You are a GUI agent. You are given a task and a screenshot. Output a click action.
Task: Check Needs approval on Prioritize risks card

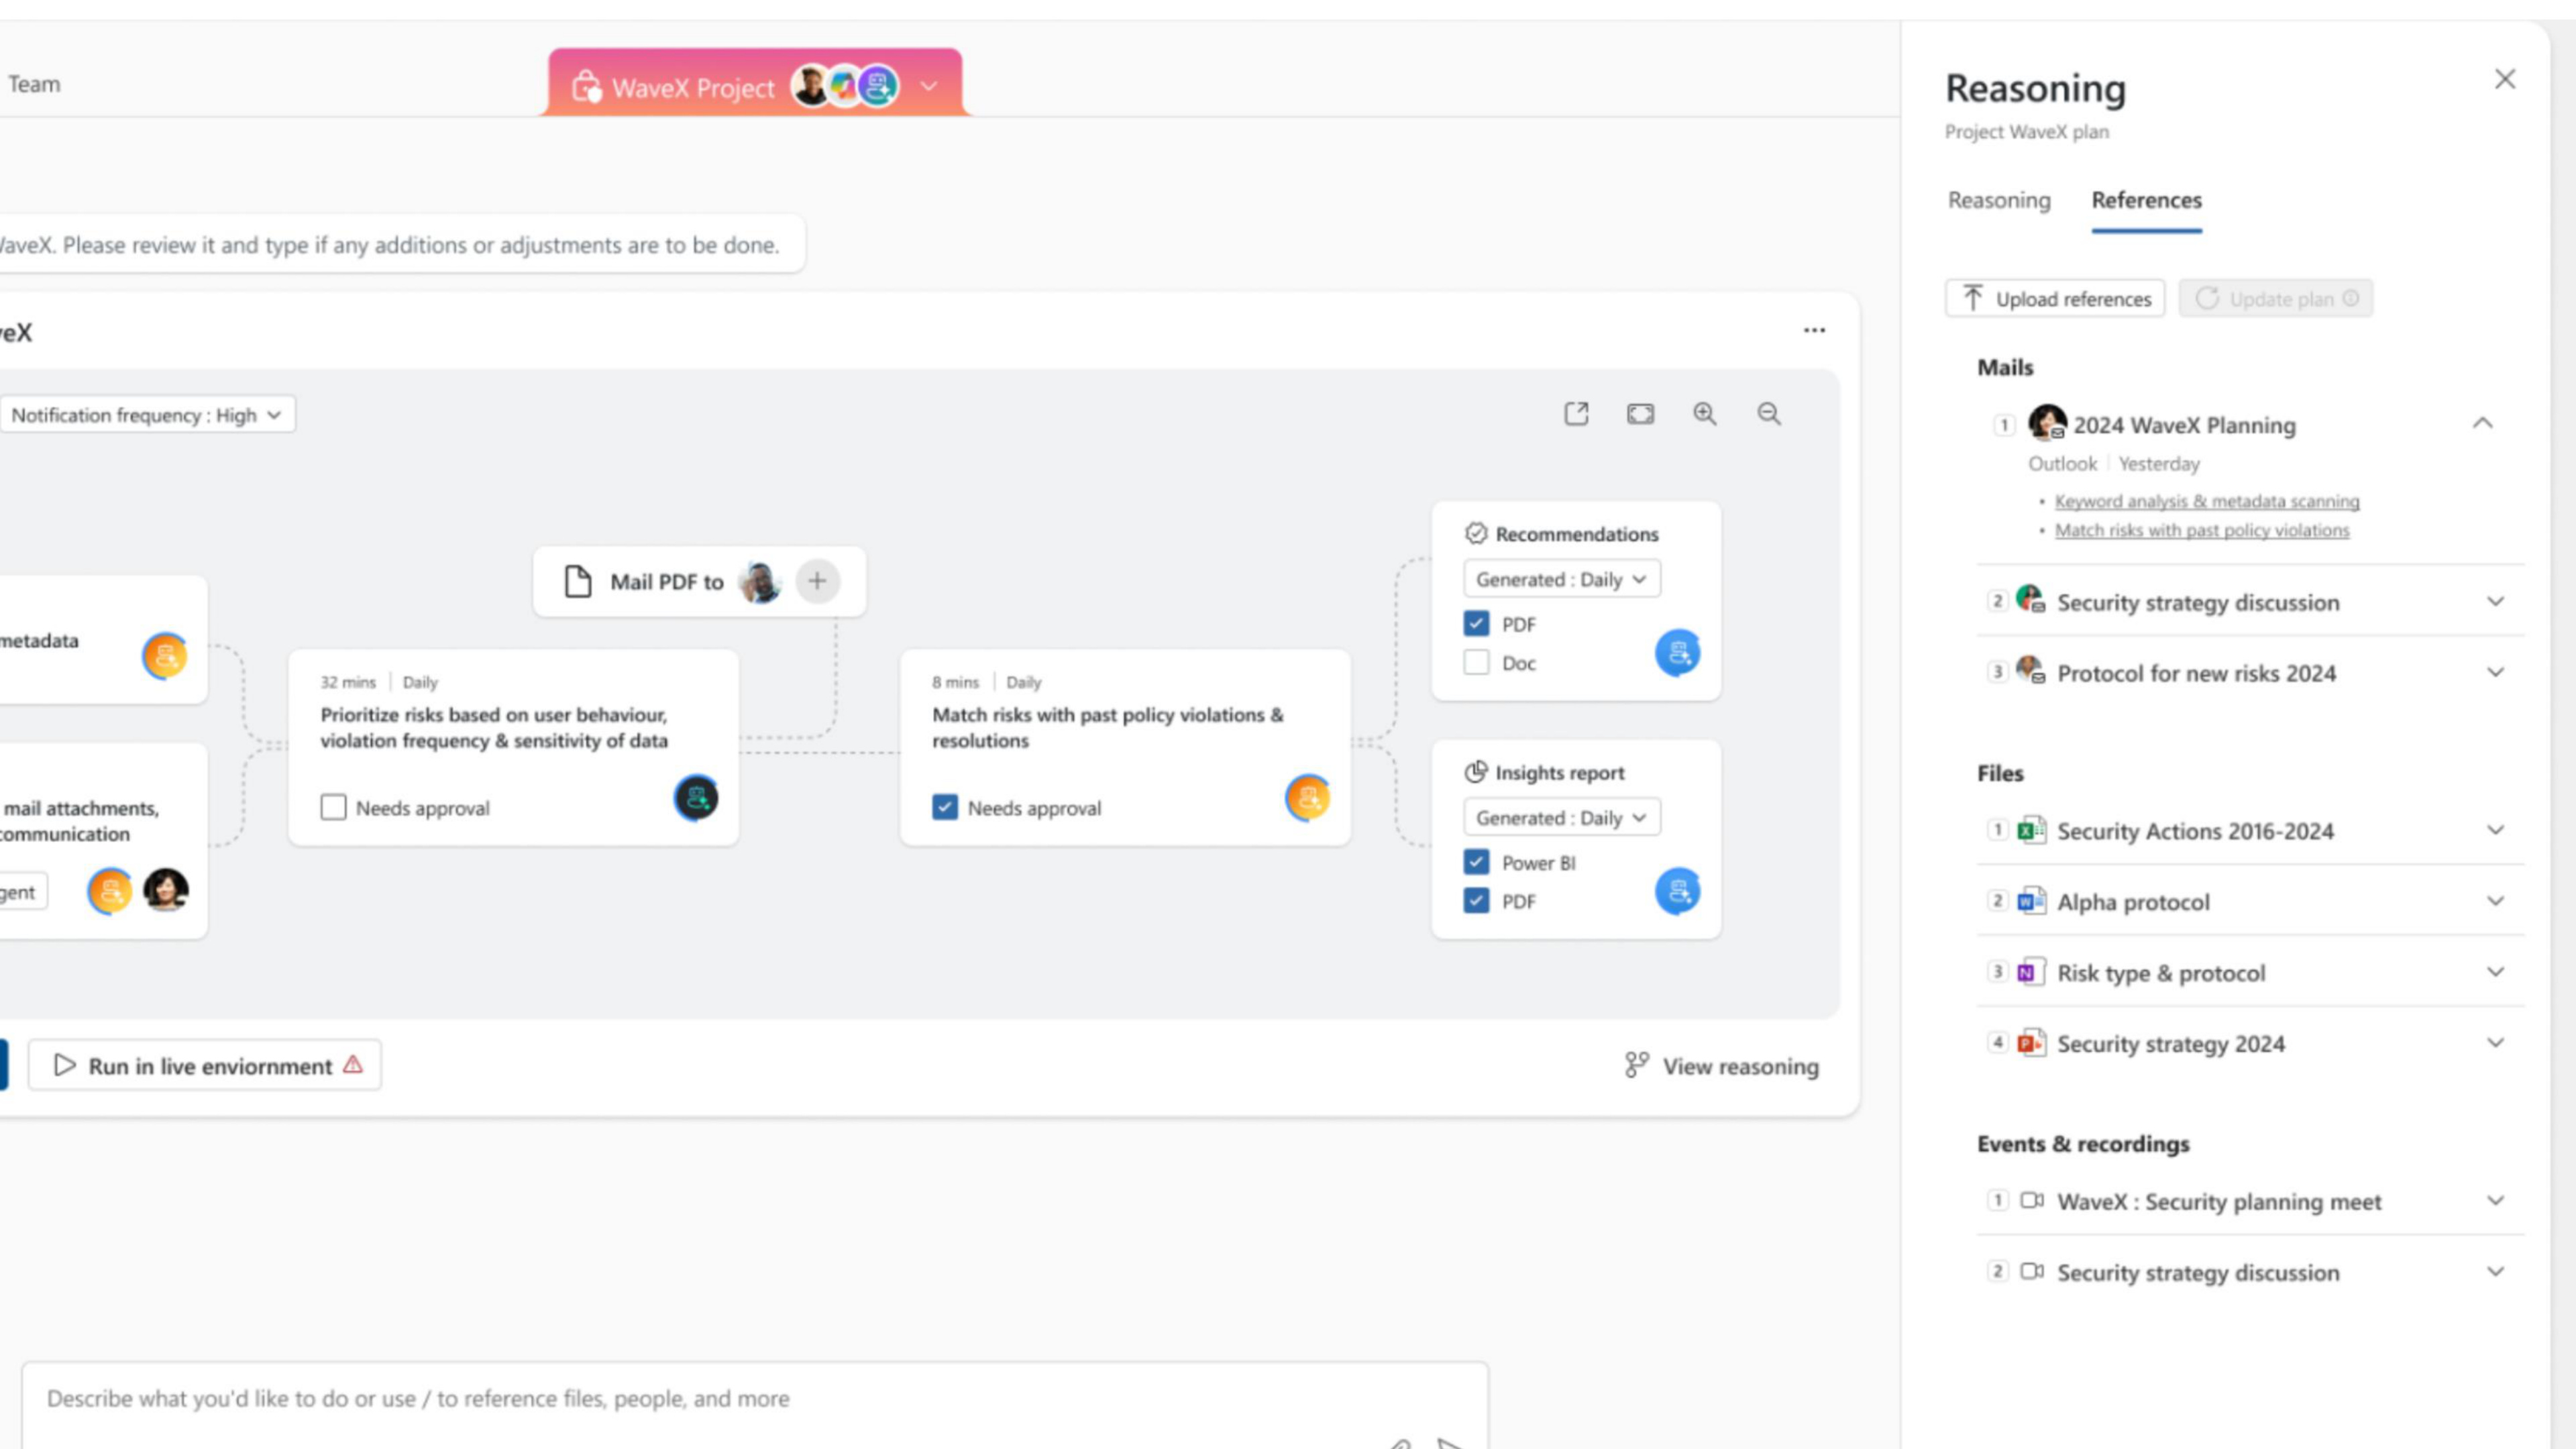(333, 807)
